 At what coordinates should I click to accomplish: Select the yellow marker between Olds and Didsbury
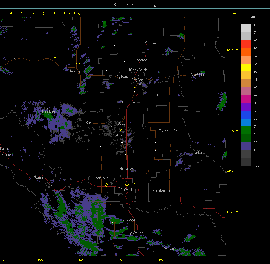coord(122,131)
